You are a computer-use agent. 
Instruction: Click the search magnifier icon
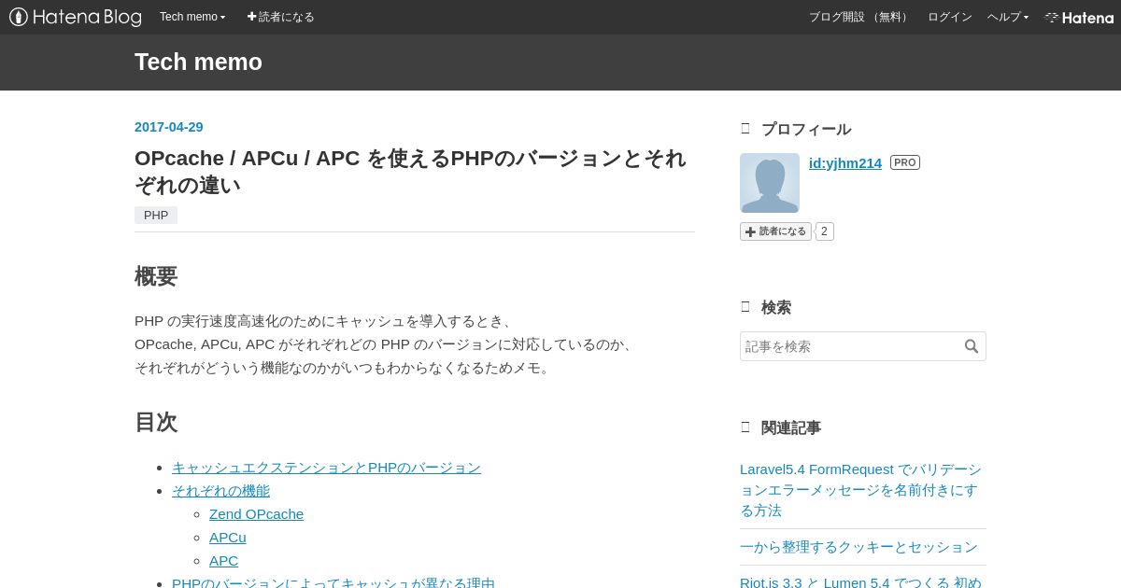(972, 346)
